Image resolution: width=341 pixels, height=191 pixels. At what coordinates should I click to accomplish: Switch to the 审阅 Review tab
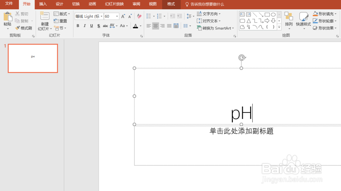[136, 4]
